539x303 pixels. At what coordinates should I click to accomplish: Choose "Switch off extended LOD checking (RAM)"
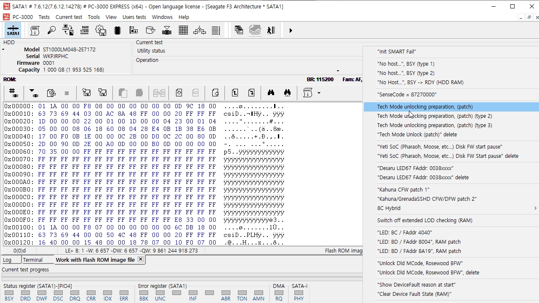coord(424,221)
